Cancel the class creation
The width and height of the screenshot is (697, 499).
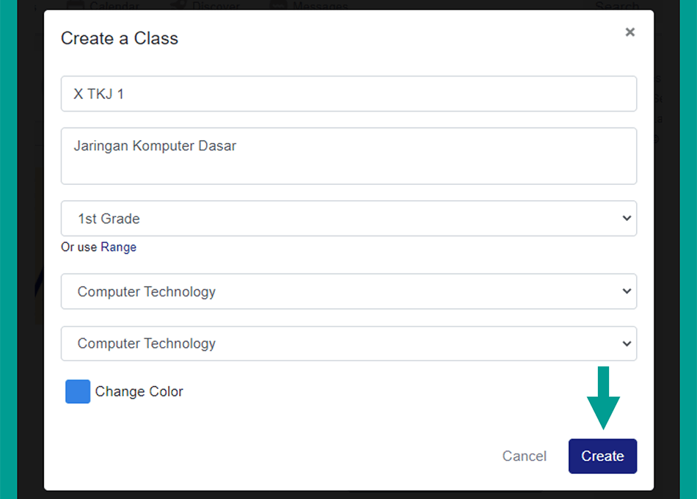[x=524, y=456]
